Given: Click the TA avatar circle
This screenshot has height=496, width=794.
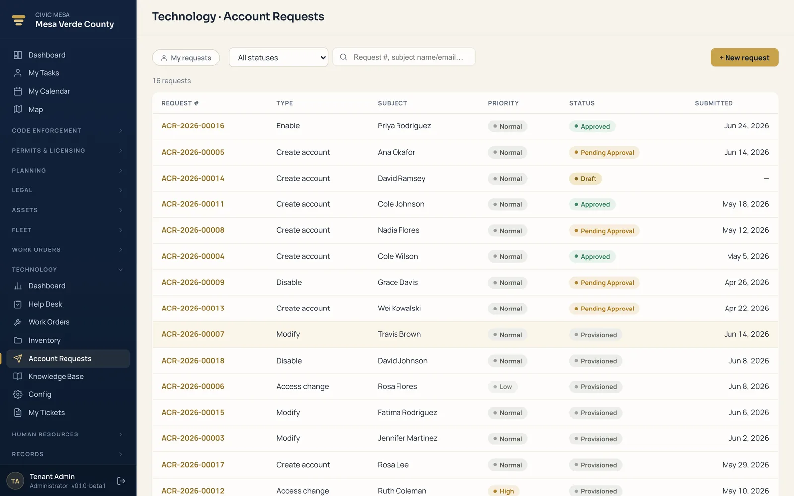Looking at the screenshot, I should 15,481.
